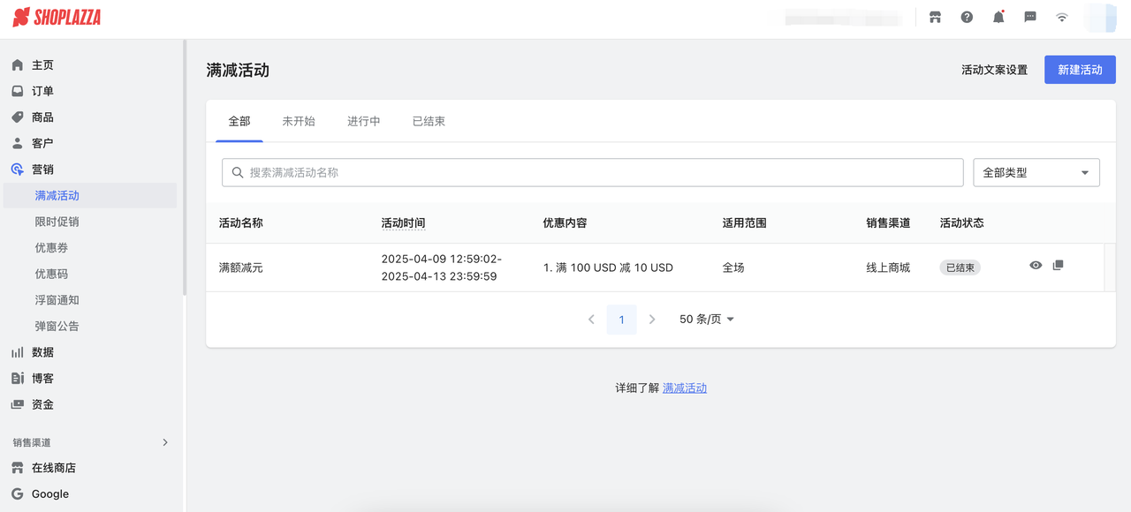
Task: Visit the storefront via the shop icon
Action: 935,16
